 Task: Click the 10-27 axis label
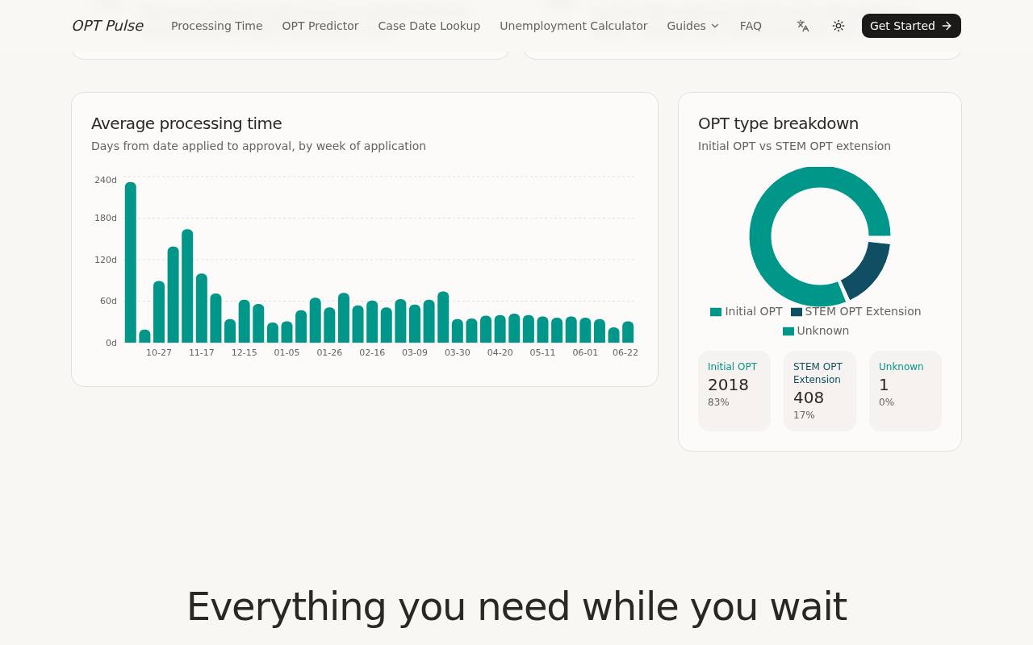(159, 353)
